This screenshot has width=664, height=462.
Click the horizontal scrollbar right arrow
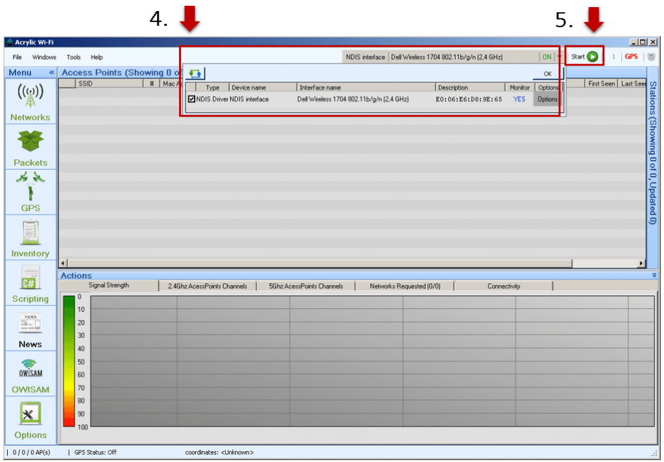641,263
